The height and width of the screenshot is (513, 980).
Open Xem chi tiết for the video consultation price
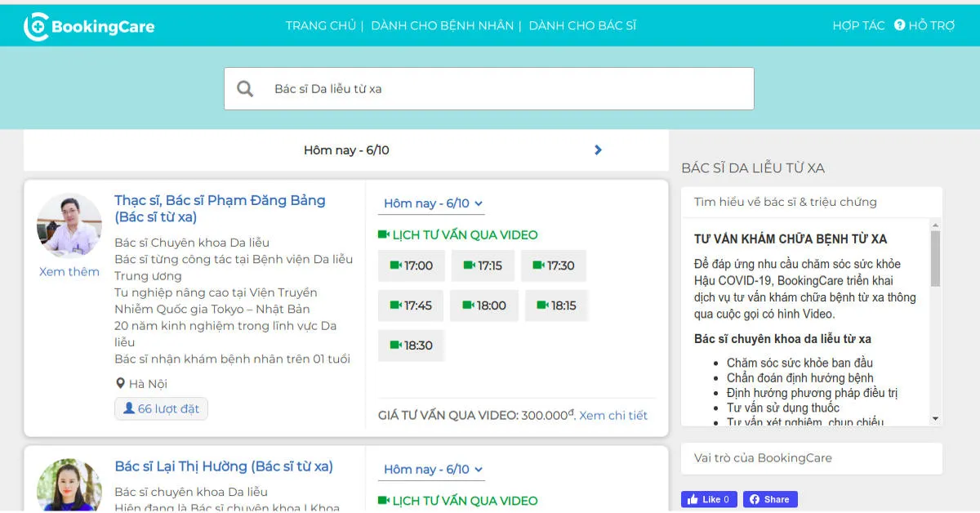[x=613, y=415]
